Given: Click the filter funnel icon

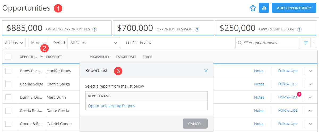Looking at the screenshot, I should click(306, 43).
